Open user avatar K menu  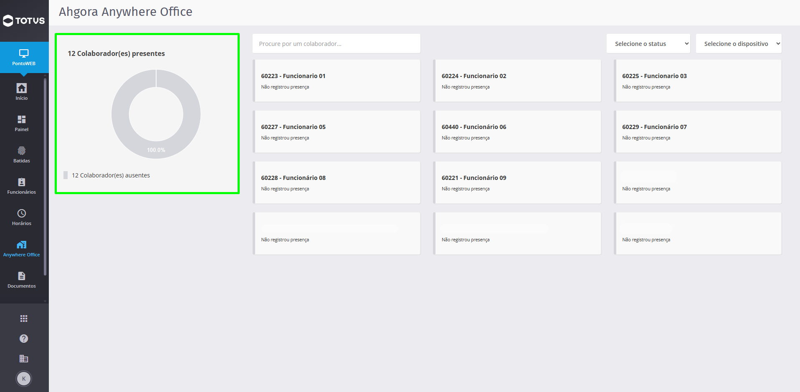pos(24,379)
